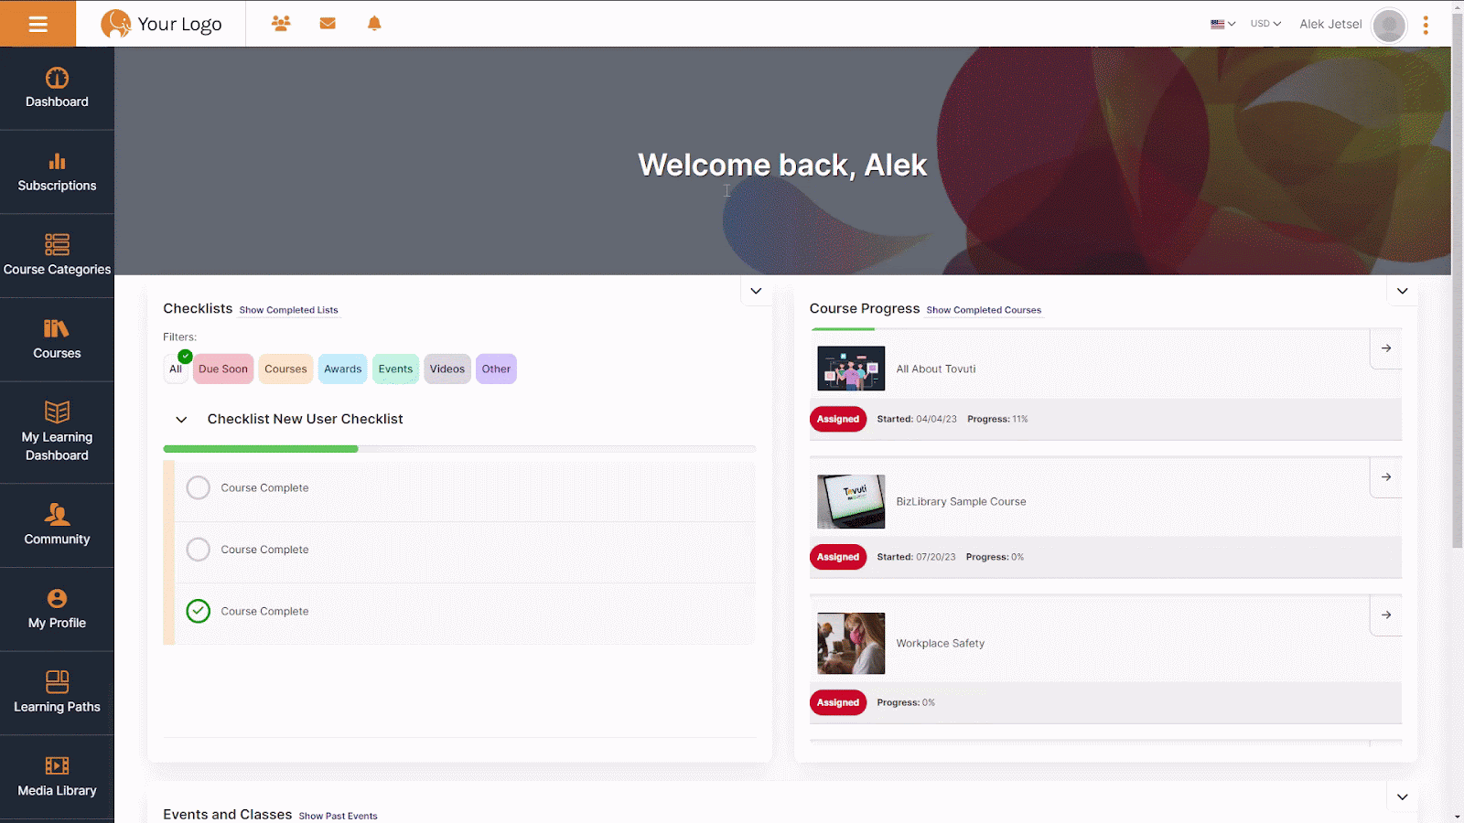Open the three-dot overflow menu

coord(1425,24)
